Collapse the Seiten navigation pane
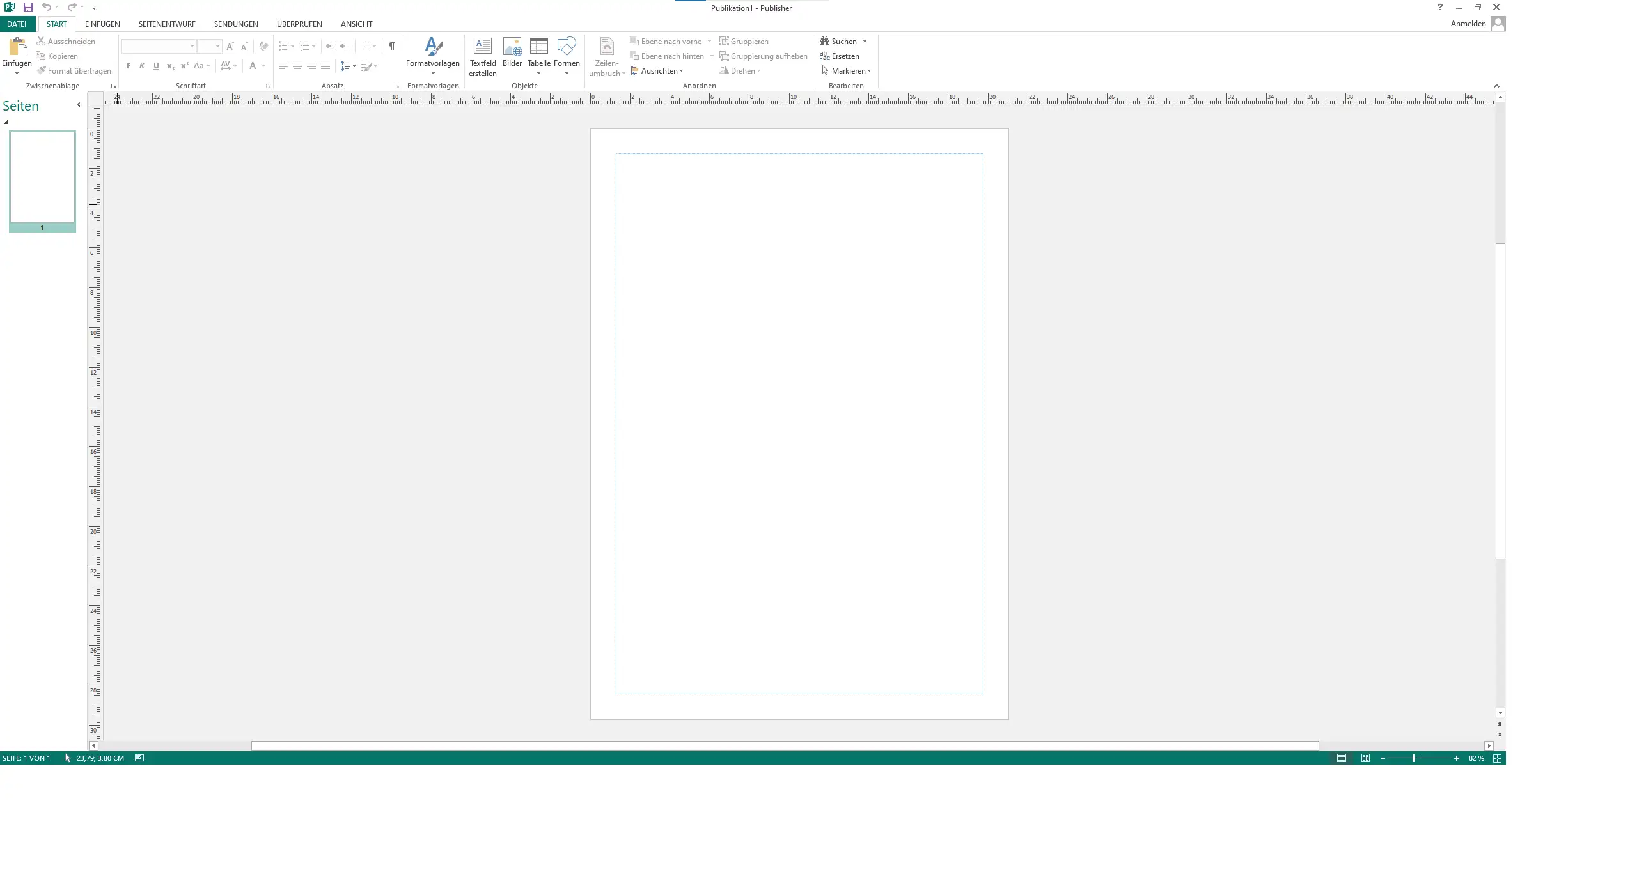The image size is (1637, 888). [x=79, y=105]
